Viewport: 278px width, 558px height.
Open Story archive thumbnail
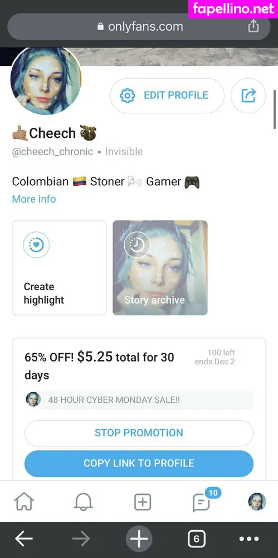tap(160, 268)
